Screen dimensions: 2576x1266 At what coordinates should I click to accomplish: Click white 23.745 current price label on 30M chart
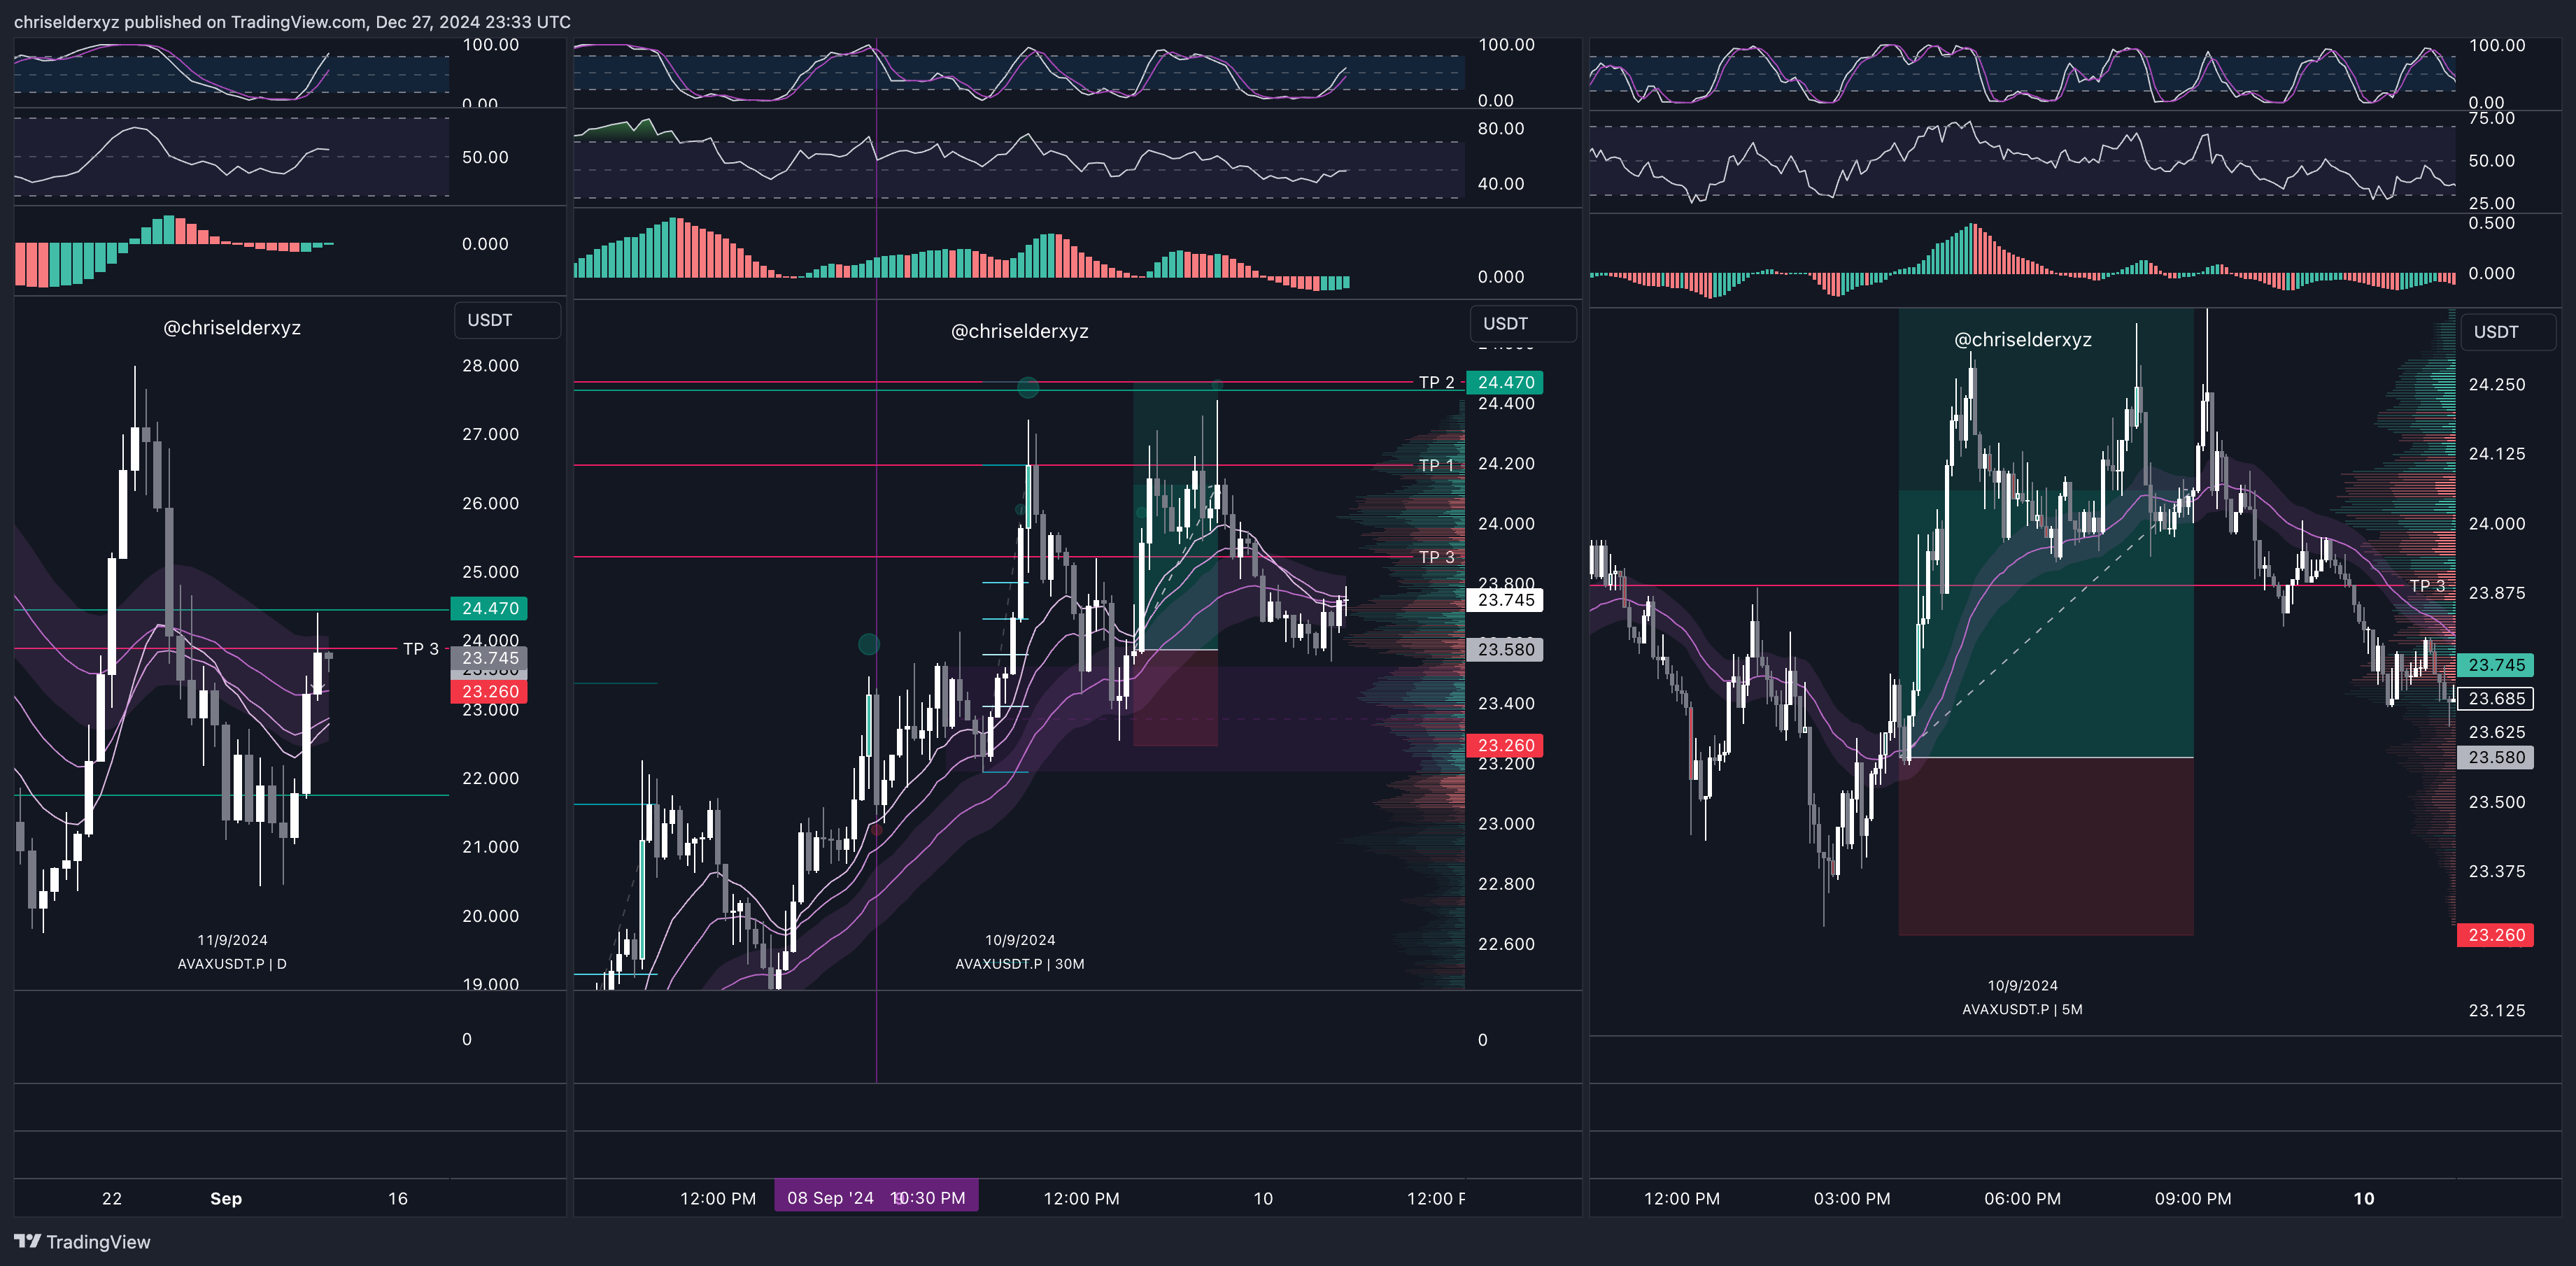coord(1505,600)
